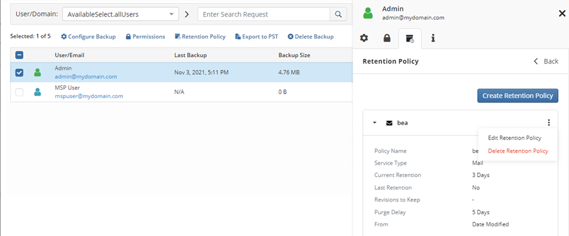Choose Edit Retention Policy from menu
569x236 pixels.
point(514,138)
